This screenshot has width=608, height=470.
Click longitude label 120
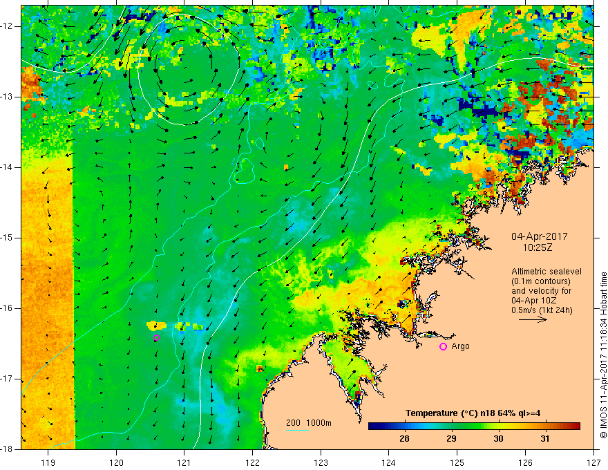click(116, 462)
